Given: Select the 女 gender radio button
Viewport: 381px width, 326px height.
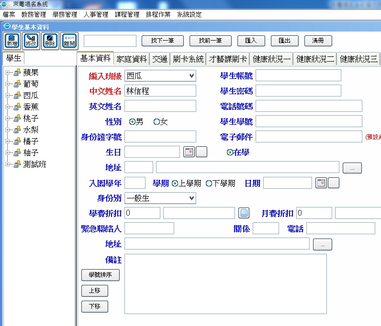Looking at the screenshot, I should coord(157,122).
